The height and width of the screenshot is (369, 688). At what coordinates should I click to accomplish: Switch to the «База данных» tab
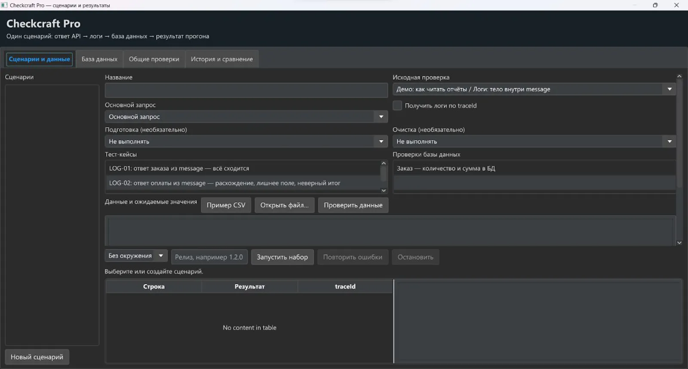(99, 59)
